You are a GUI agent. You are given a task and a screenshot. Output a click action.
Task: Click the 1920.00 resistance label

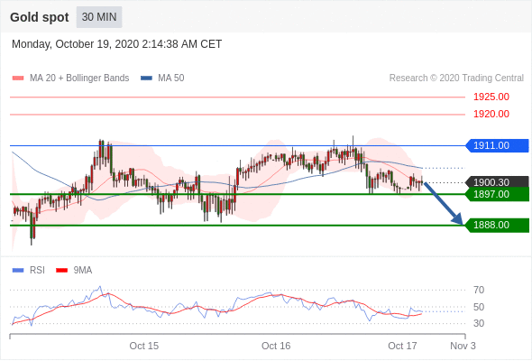click(x=491, y=114)
